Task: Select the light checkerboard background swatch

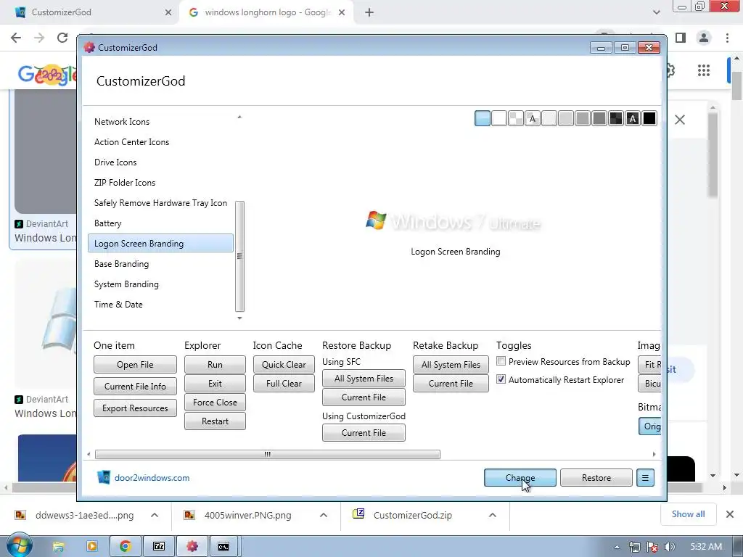Action: click(516, 118)
